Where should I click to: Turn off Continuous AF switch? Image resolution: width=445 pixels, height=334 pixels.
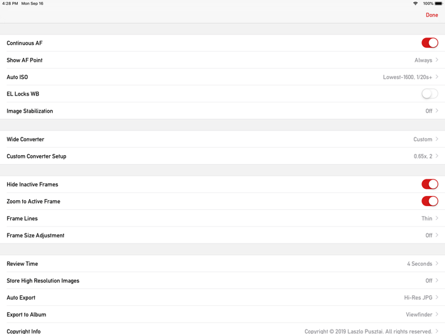tap(429, 43)
